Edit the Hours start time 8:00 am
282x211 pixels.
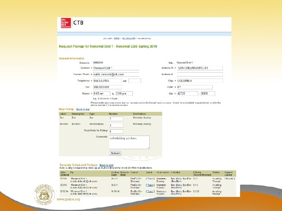click(102, 93)
